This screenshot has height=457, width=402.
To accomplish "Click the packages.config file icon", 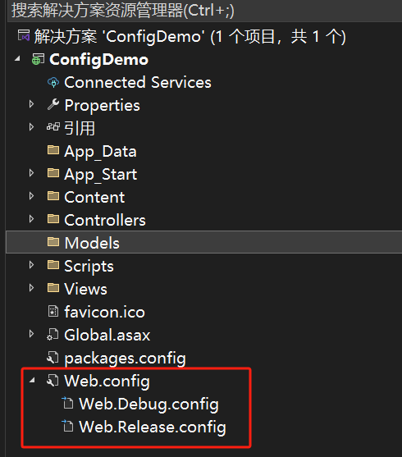I will click(53, 358).
